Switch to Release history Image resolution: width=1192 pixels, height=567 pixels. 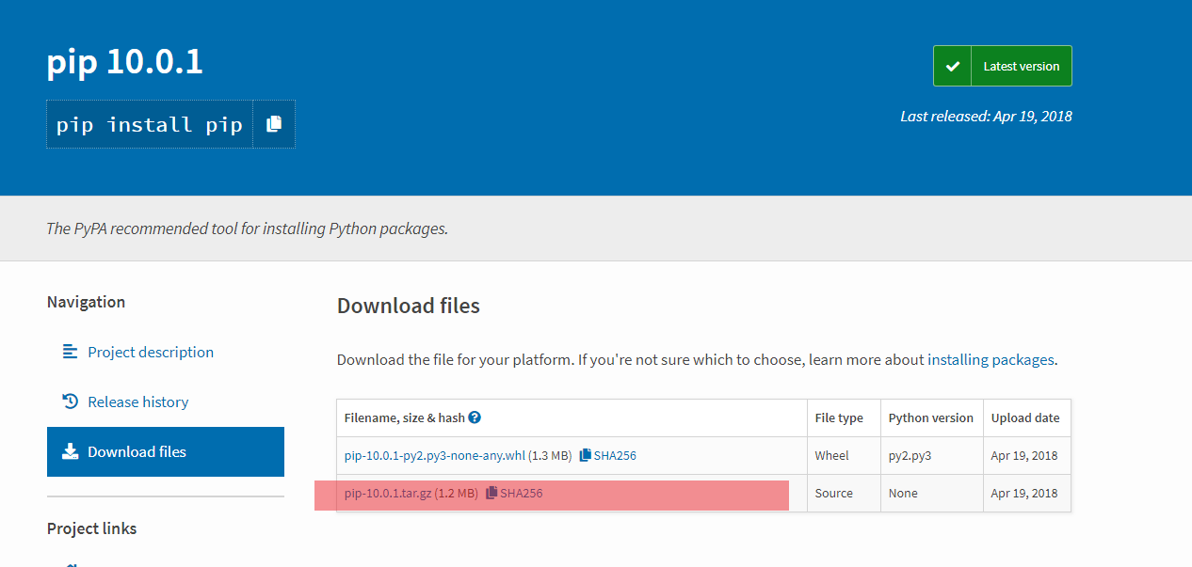tap(138, 402)
